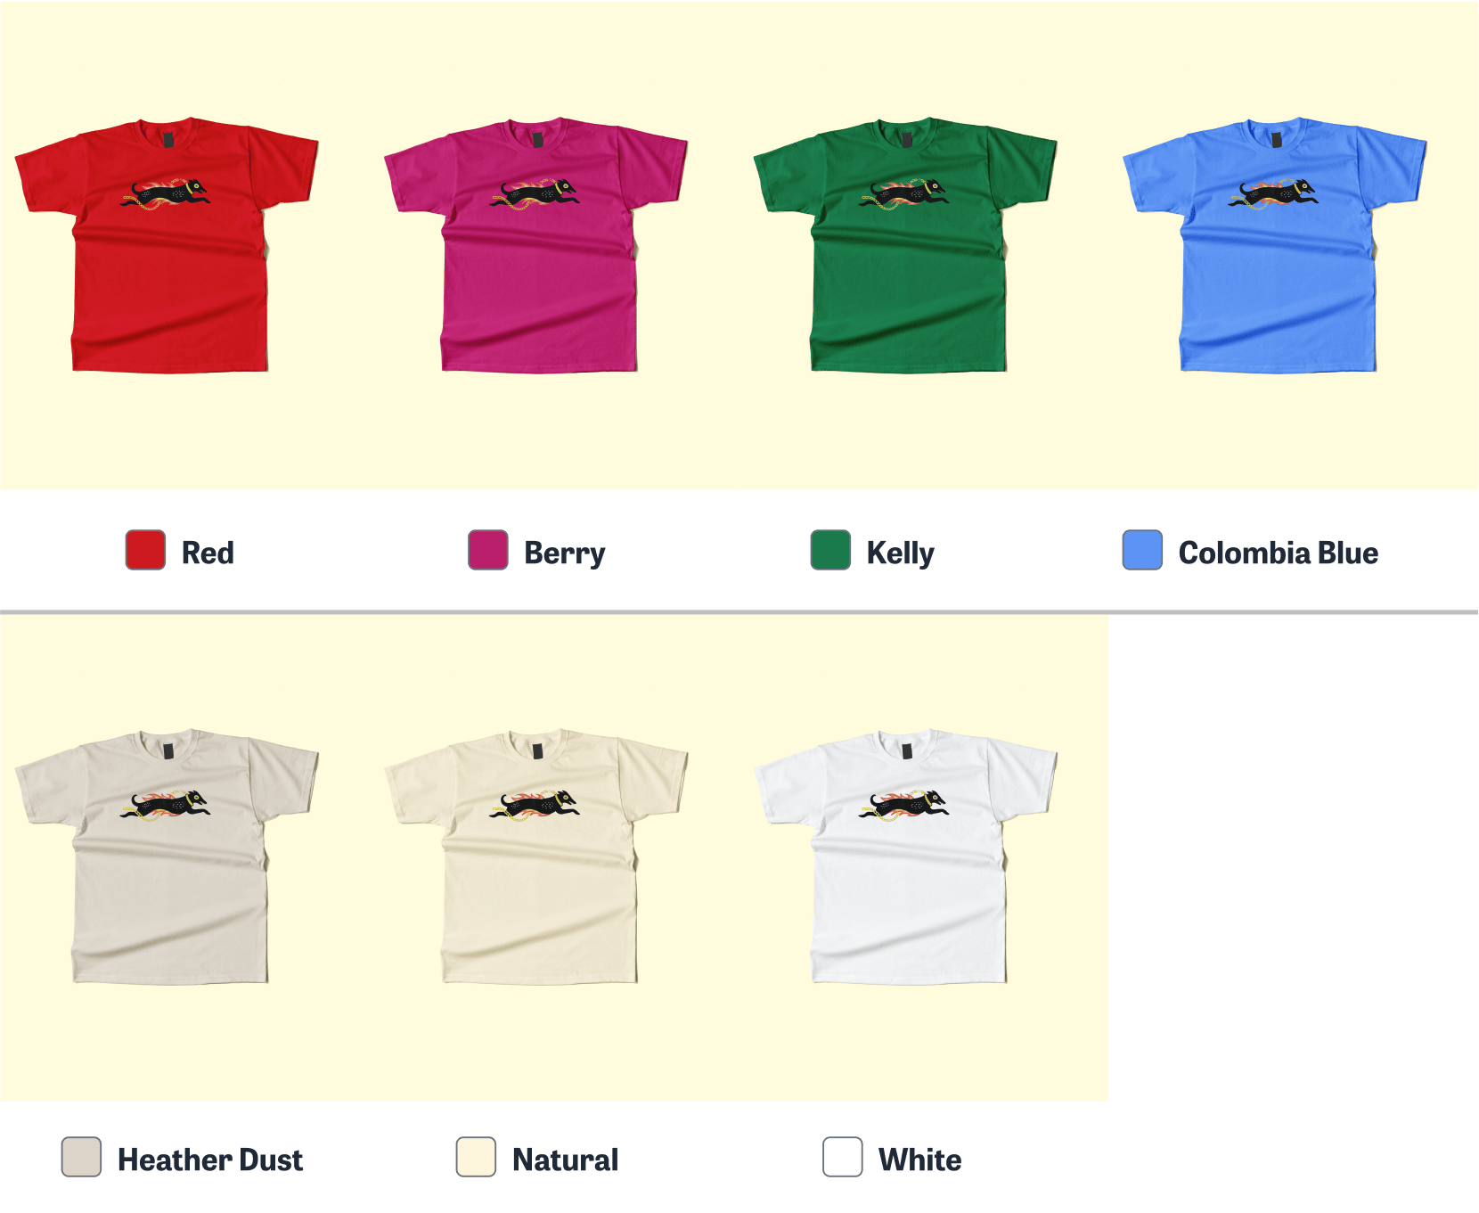1479x1213 pixels.
Task: Click the Natural label text
Action: pos(565,1160)
